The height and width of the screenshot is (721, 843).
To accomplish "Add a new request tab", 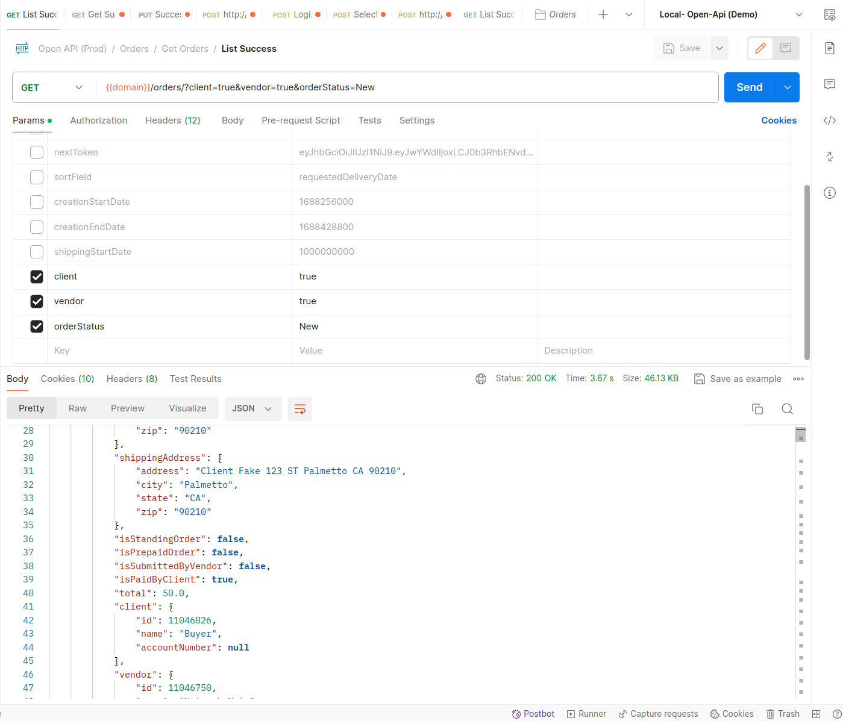I will point(603,14).
